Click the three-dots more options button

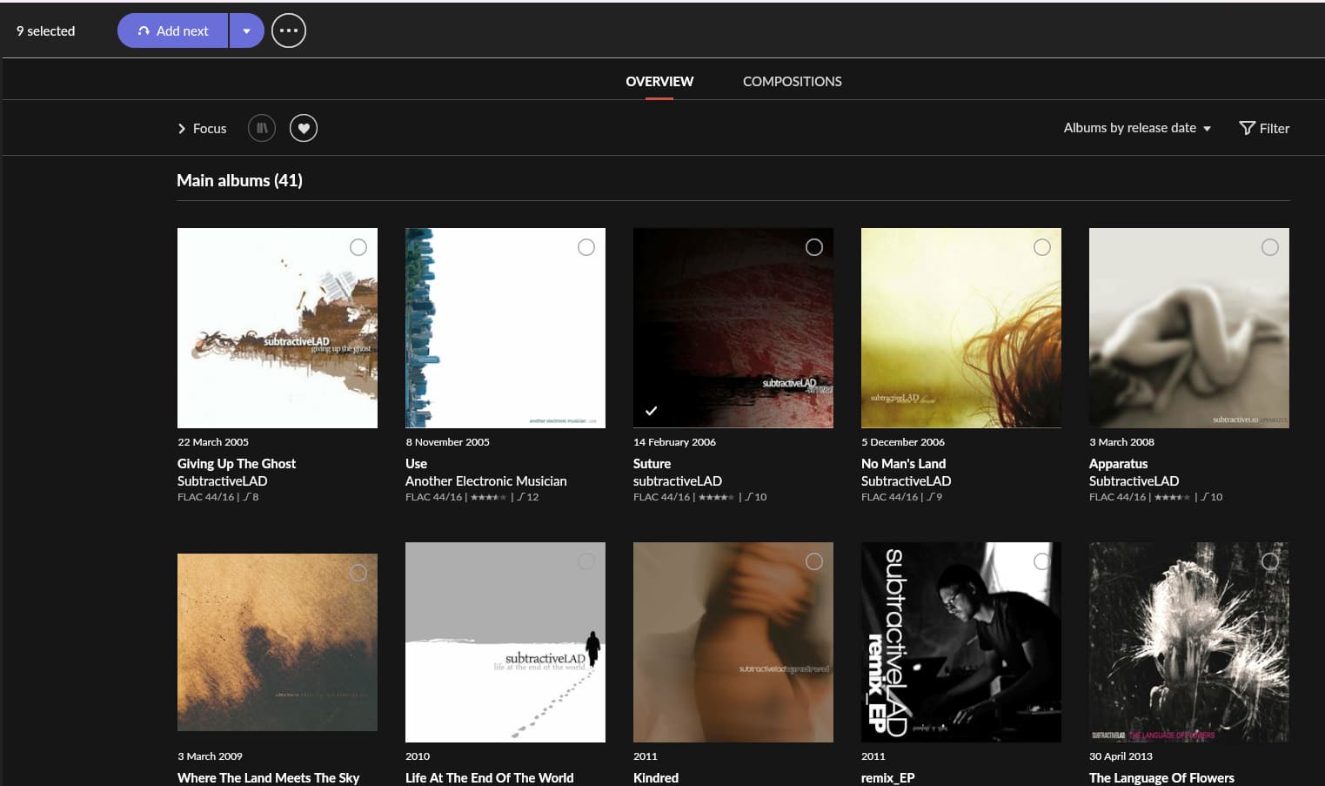pos(289,30)
